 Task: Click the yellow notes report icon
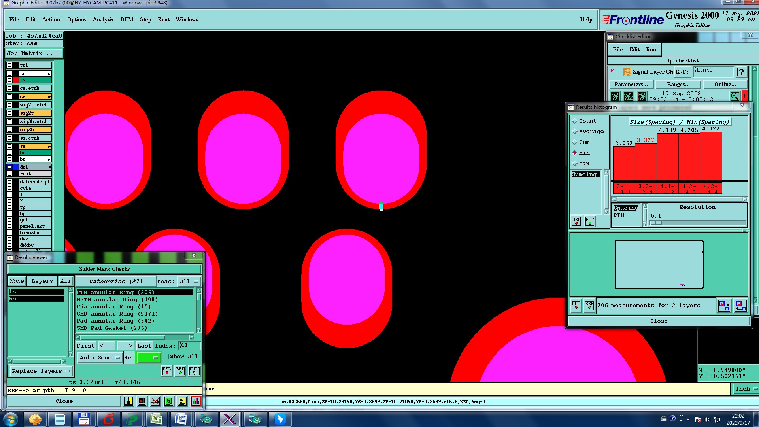coord(182,401)
